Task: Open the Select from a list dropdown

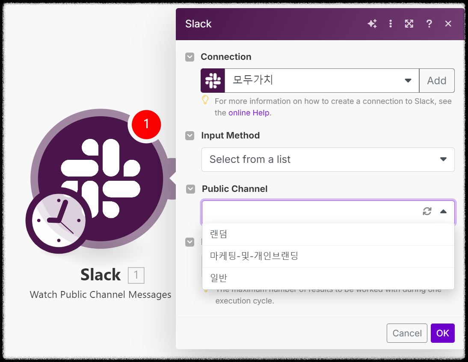Action: coord(328,159)
